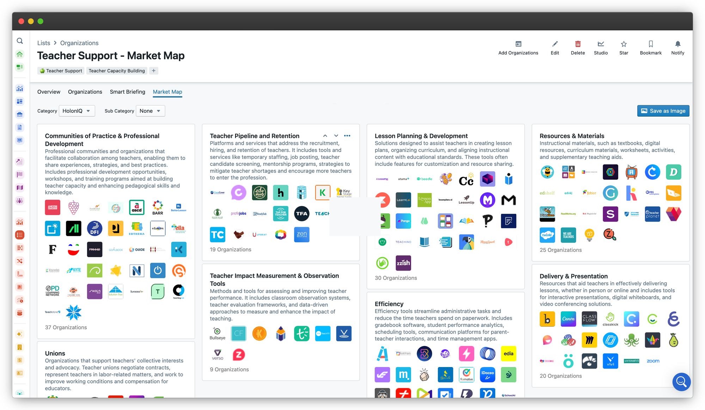
Task: Open the Canva logo in Delivery & Presentation
Action: [568, 319]
